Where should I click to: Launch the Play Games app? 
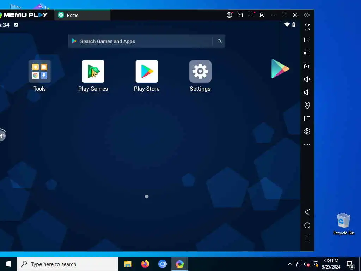[x=93, y=71]
